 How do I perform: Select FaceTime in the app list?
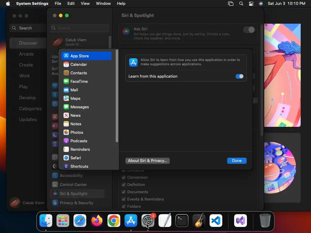coord(86,81)
